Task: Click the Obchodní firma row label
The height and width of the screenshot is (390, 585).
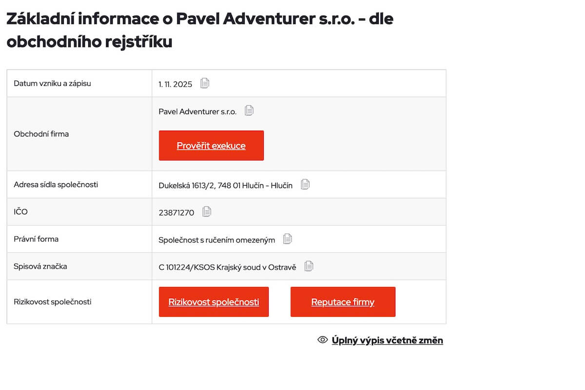Action: coord(41,134)
